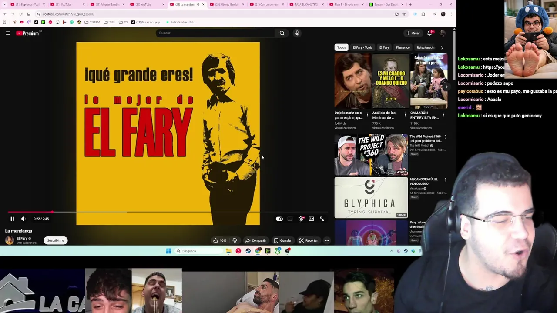The height and width of the screenshot is (313, 557).
Task: Open the El Fary channel name link
Action: [x=22, y=238]
